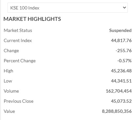Image resolution: width=133 pixels, height=120 pixels.
Task: Click the 8,288,850,356 Value figure
Action: 117,111
